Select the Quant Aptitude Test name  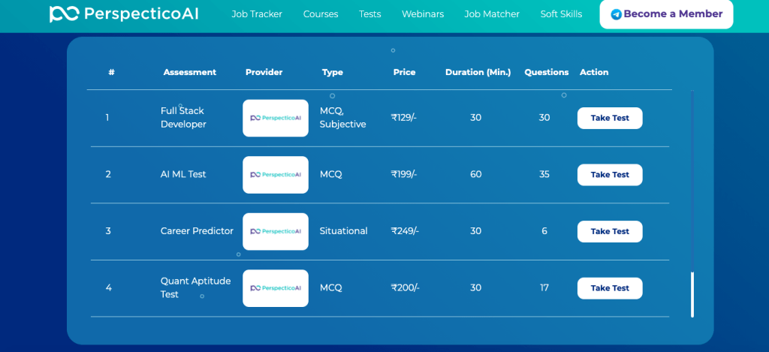[x=196, y=287]
